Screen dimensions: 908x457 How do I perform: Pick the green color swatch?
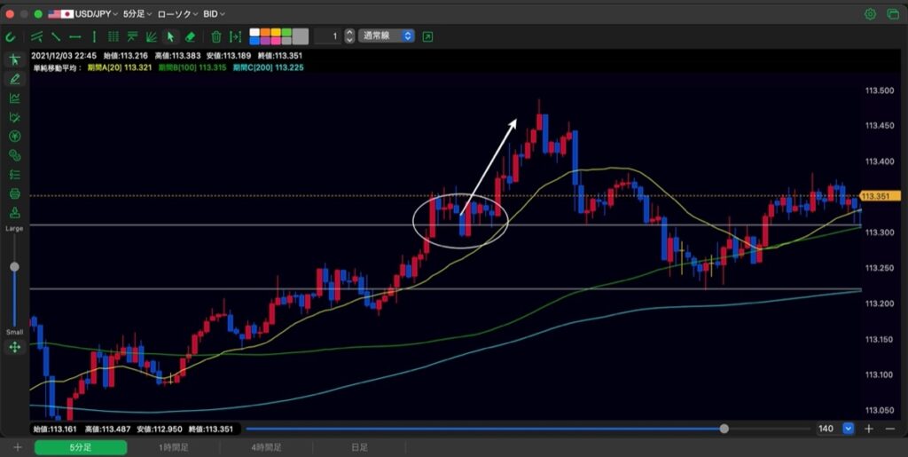(286, 33)
